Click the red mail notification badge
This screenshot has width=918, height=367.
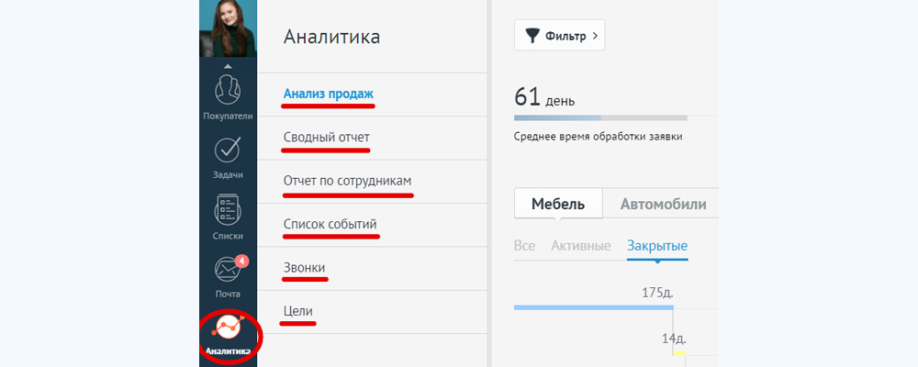click(241, 261)
